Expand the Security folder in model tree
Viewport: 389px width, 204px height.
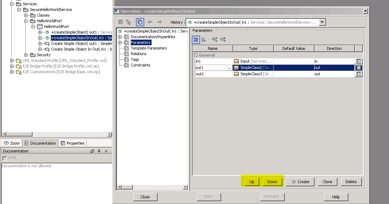point(26,55)
